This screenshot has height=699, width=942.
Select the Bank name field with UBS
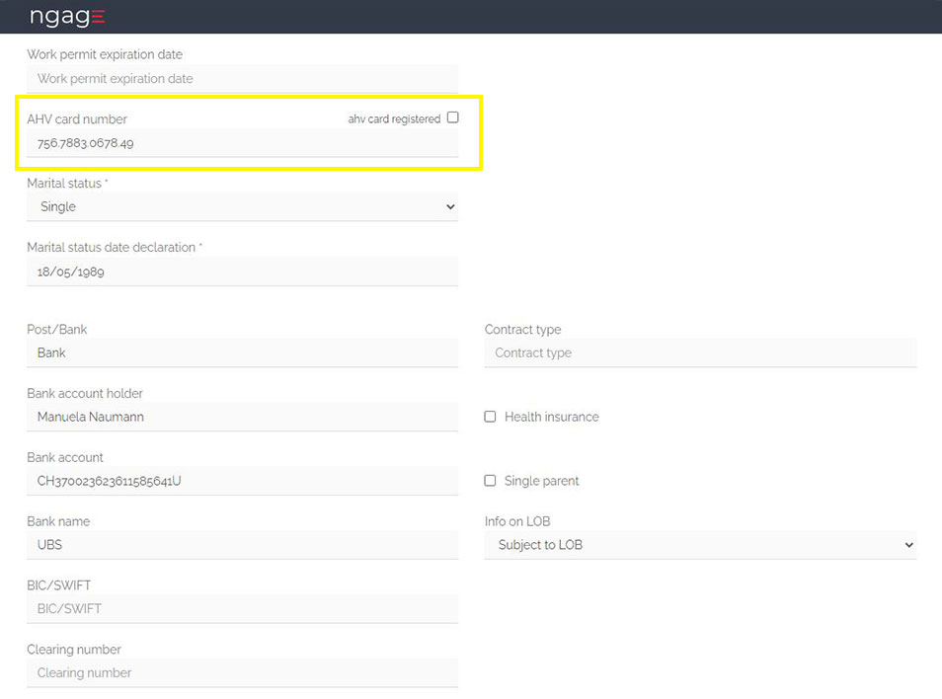[x=242, y=545]
